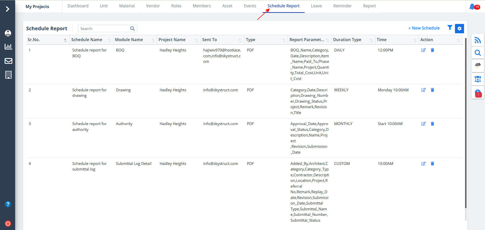This screenshot has height=230, width=485.
Task: Switch to the Dashboard tab
Action: (x=78, y=6)
